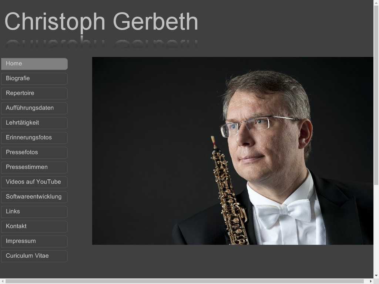View Erinnerungsfotos gallery
This screenshot has width=379, height=284.
click(x=34, y=138)
